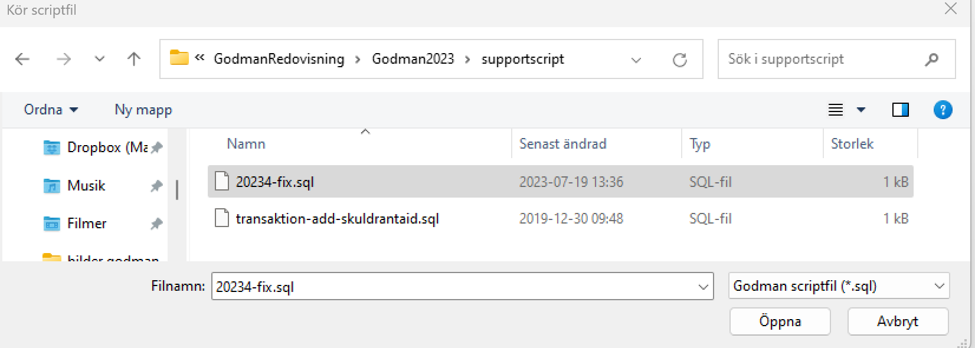
Task: Click Ny mapp to create a folder
Action: point(143,110)
